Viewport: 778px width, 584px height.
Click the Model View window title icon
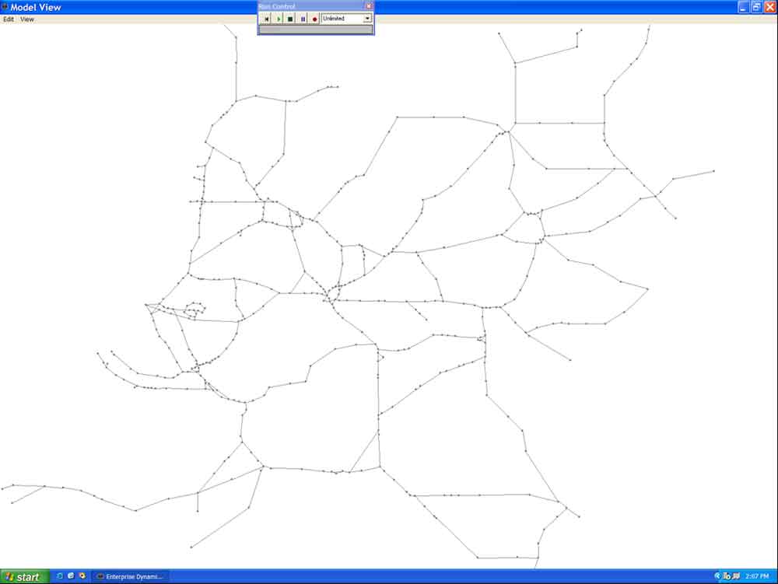(5, 7)
